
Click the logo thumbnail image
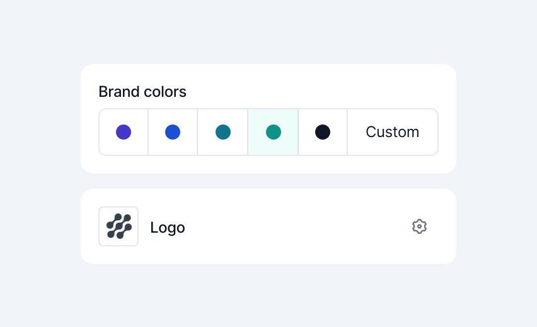(118, 226)
